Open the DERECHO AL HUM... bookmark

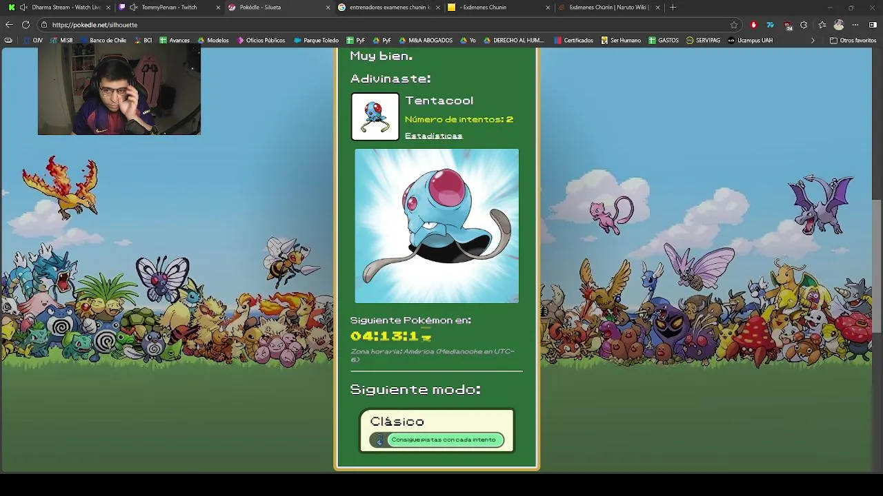coord(514,41)
